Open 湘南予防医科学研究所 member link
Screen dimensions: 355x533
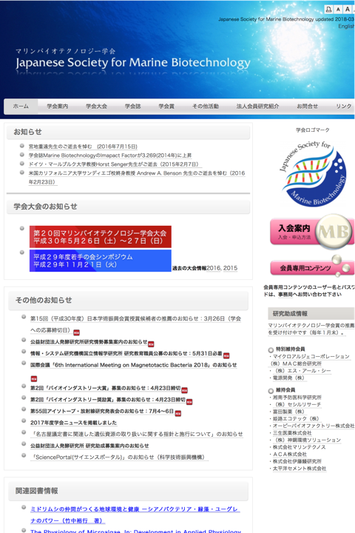pyautogui.click(x=297, y=398)
